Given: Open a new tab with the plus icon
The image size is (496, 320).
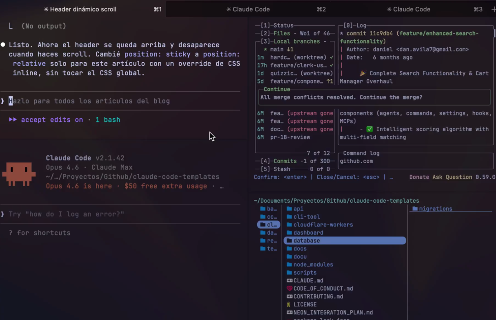Looking at the screenshot, I should (x=493, y=9).
